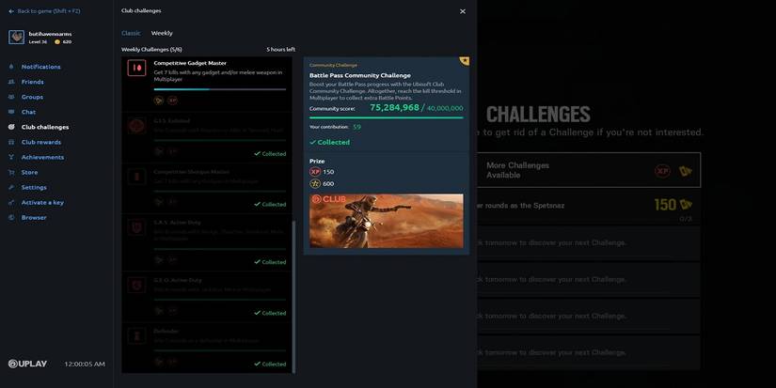776x388 pixels.
Task: Open Store in sidebar
Action: (x=30, y=173)
